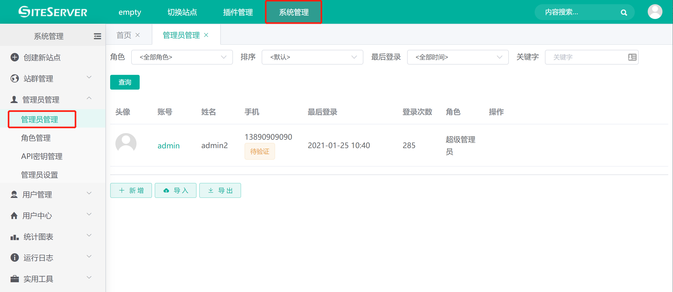This screenshot has height=292, width=673.
Task: Click the sidebar collapse icon beside 系统管理
Action: click(97, 36)
